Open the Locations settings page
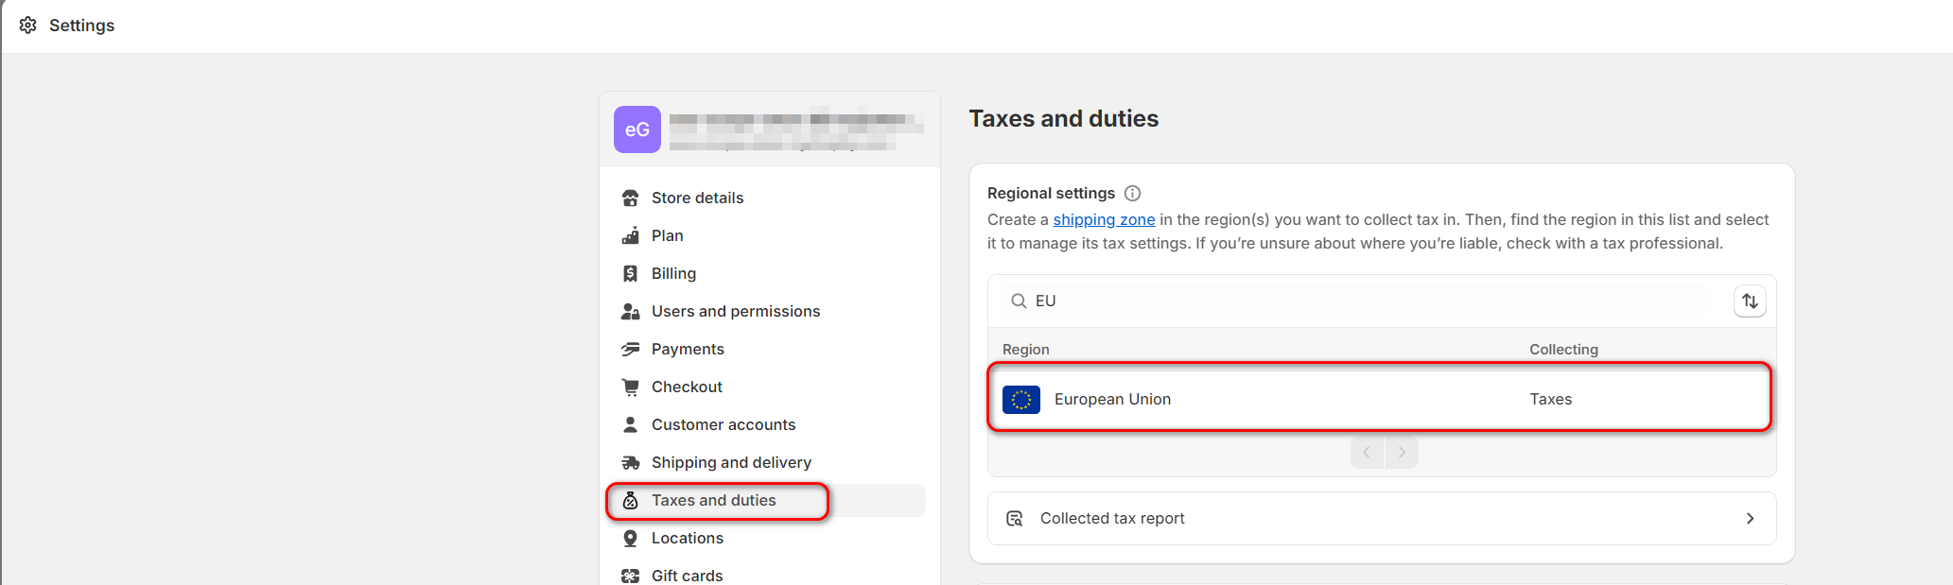The image size is (1953, 585). tap(687, 538)
